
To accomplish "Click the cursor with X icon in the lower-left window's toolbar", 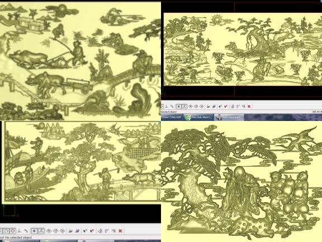I will [85, 231].
